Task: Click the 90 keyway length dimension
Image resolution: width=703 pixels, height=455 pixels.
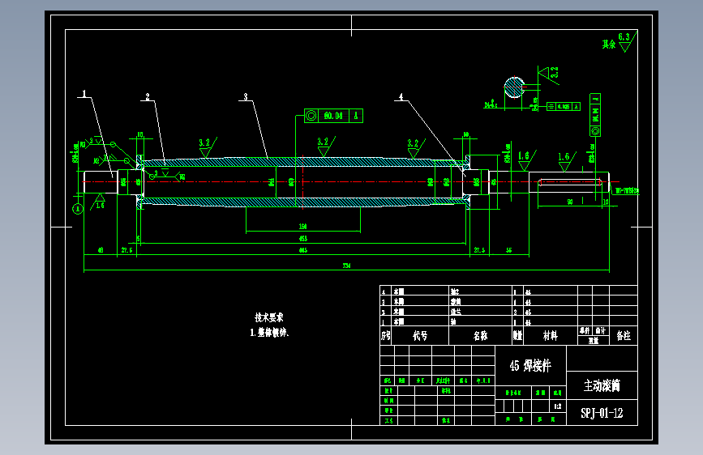Action: (x=570, y=202)
